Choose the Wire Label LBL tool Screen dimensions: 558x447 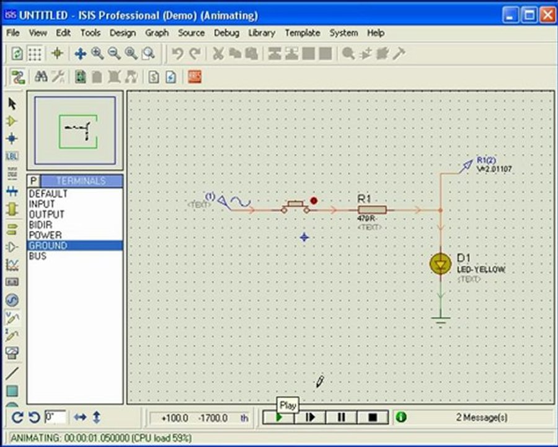click(12, 156)
